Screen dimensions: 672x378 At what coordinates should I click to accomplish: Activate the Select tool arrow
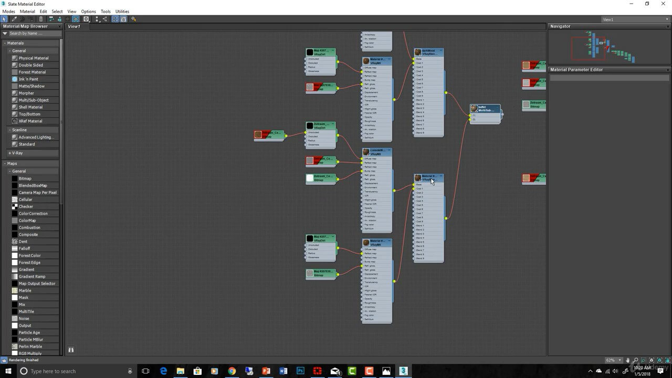tap(4, 19)
